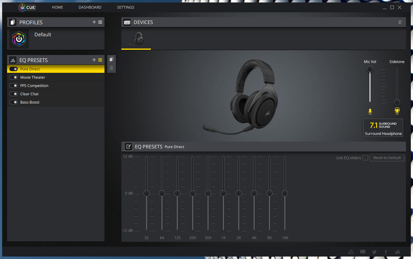413x259 pixels.
Task: Open the DASHBOARD menu
Action: pos(90,7)
